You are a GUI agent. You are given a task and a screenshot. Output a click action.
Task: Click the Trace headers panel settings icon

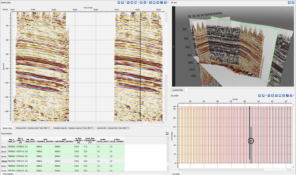167,133
